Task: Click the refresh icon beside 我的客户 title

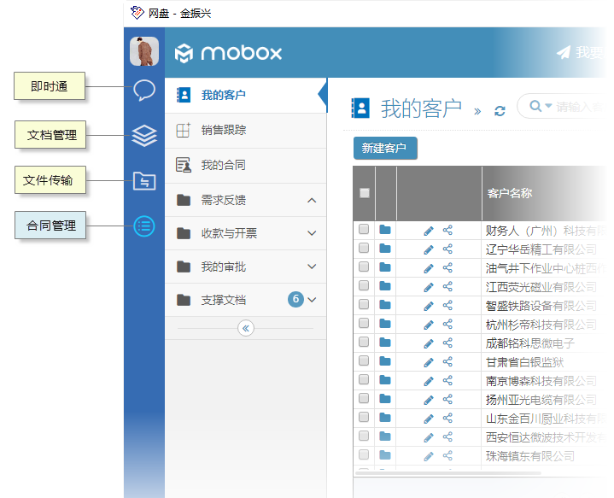Action: pyautogui.click(x=500, y=111)
